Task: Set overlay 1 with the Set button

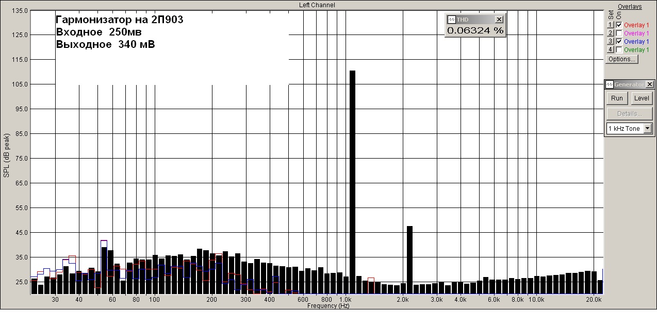Action: (x=610, y=25)
